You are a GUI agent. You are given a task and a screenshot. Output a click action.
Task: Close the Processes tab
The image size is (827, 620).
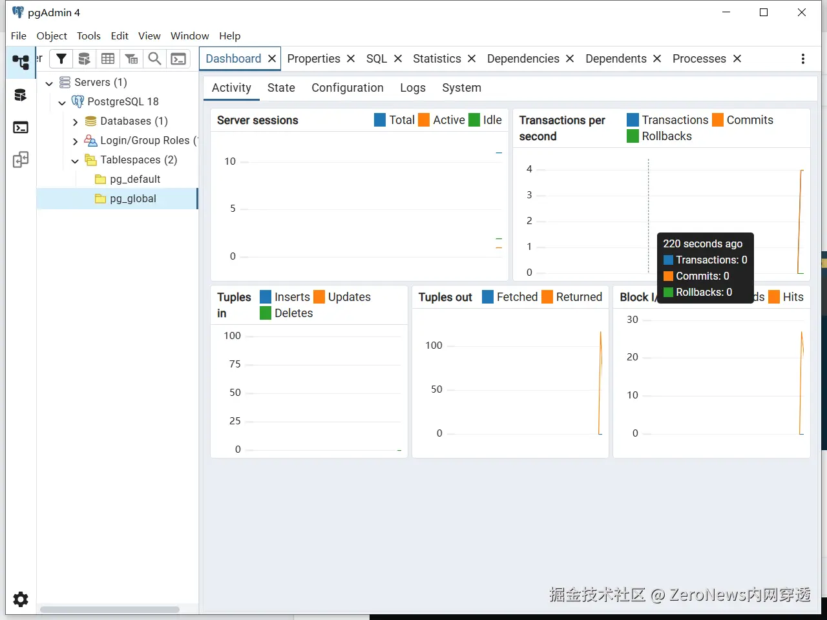(737, 59)
